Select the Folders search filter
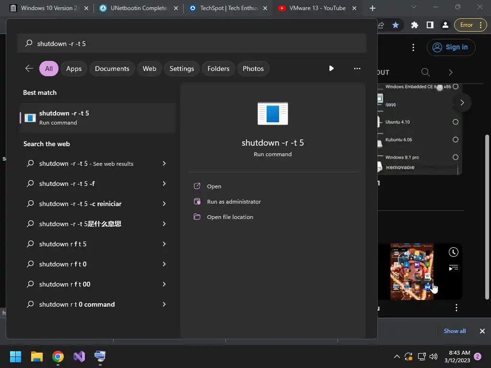The image size is (491, 368). [218, 69]
